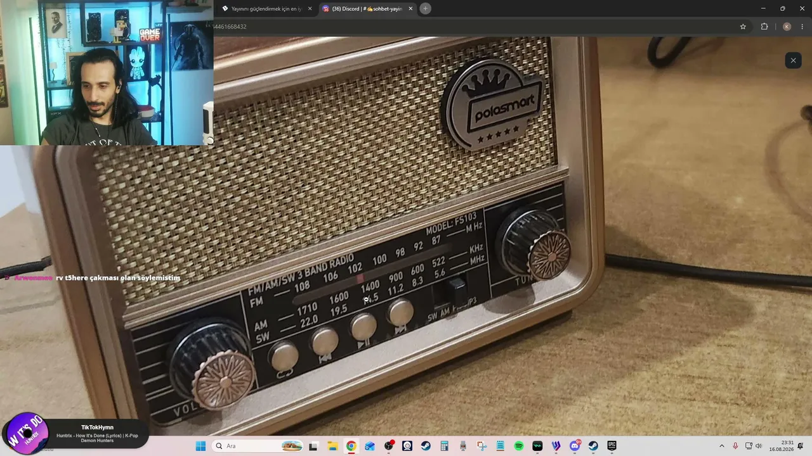
Task: Open the Notepad taskbar icon
Action: [500, 446]
